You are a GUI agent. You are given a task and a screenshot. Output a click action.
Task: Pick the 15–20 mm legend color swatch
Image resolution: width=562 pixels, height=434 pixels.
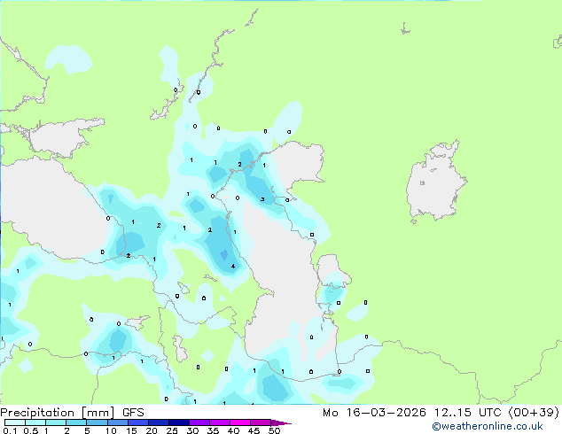[137, 422]
